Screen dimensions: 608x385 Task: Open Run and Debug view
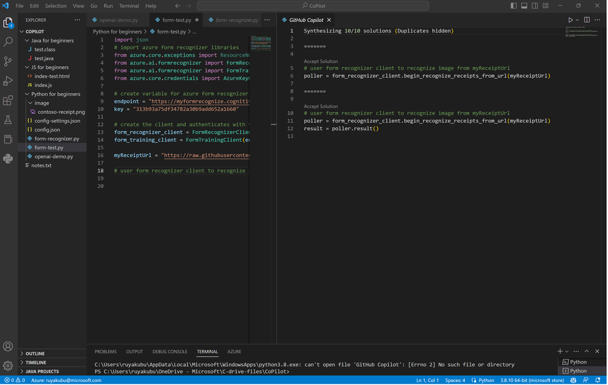coord(8,81)
